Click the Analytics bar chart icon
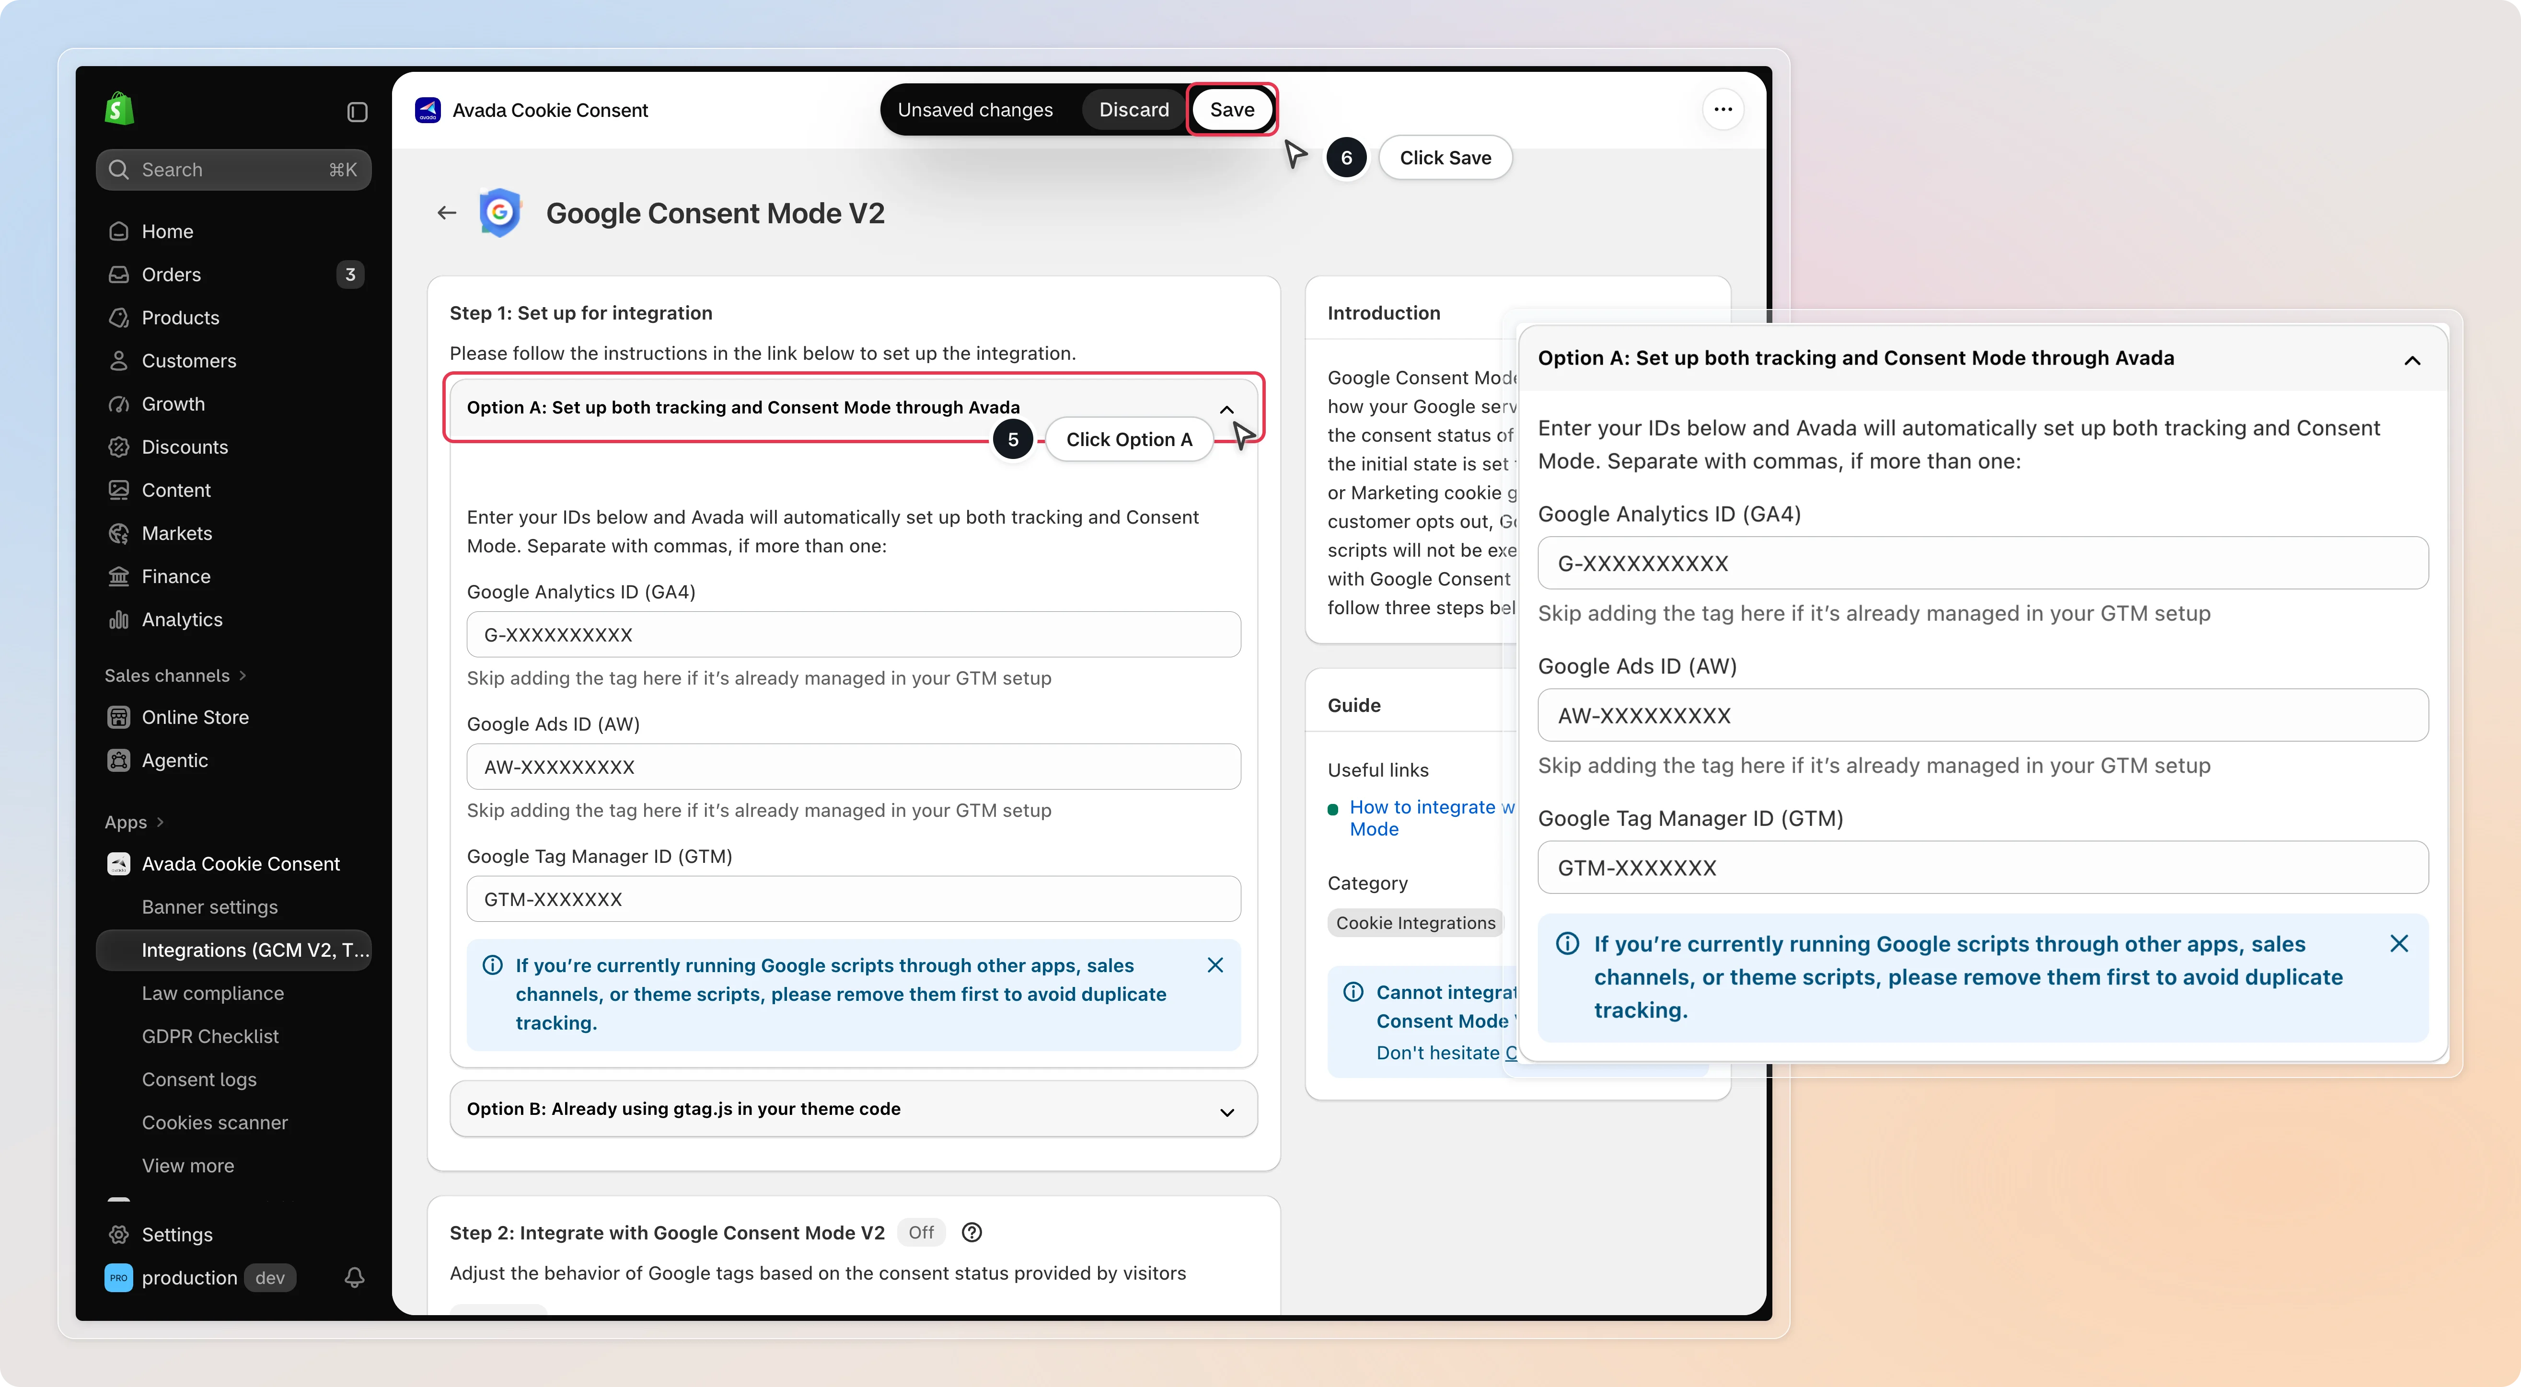The height and width of the screenshot is (1387, 2521). click(x=118, y=618)
